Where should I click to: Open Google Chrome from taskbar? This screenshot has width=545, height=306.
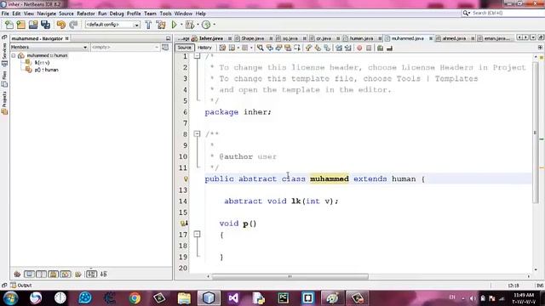135,298
